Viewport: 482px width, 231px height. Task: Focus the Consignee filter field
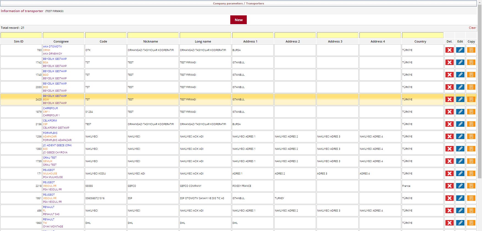(63, 35)
